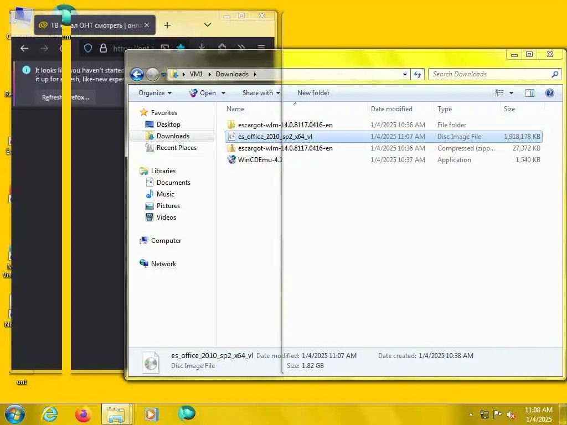This screenshot has height=425, width=567.
Task: Open Pictures library
Action: click(168, 206)
